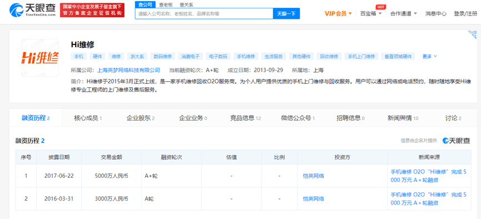Expand the 合作通道 dropdown
The height and width of the screenshot is (219, 481).
click(x=403, y=13)
